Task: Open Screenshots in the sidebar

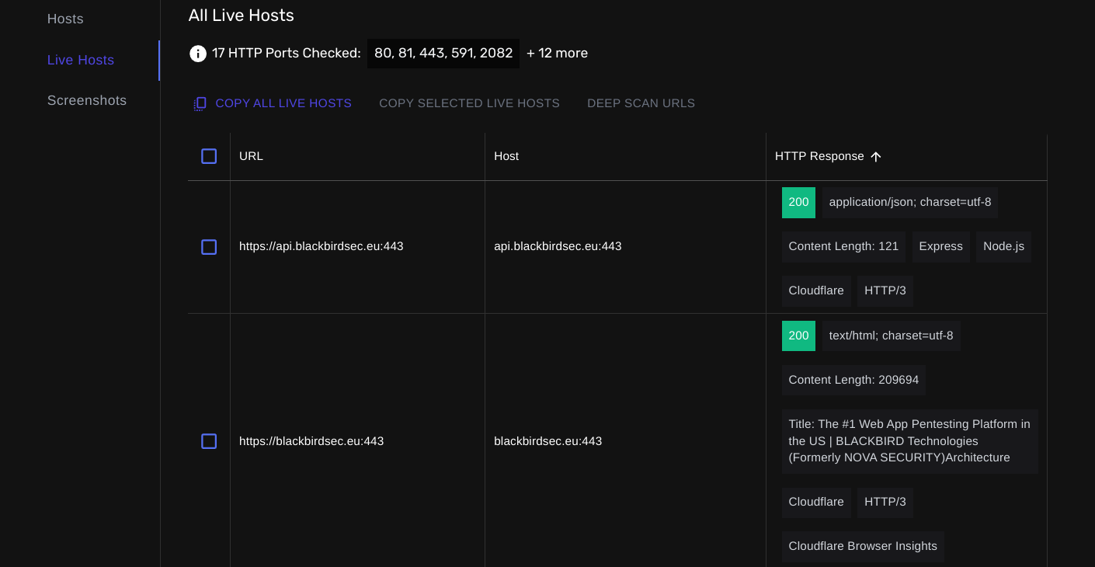Action: 87,100
